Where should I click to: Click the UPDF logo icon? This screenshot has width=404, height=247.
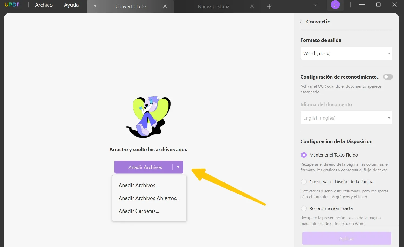[12, 5]
